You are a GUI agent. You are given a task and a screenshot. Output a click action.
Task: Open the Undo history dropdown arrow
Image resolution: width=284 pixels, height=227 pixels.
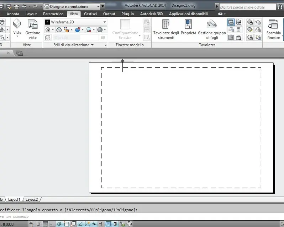30,6
